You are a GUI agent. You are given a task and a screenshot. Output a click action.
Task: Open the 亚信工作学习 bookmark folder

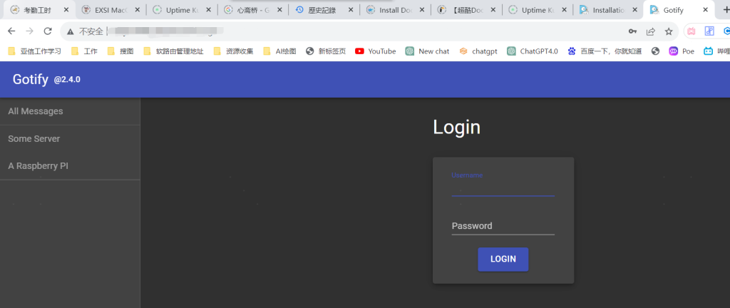pyautogui.click(x=34, y=51)
